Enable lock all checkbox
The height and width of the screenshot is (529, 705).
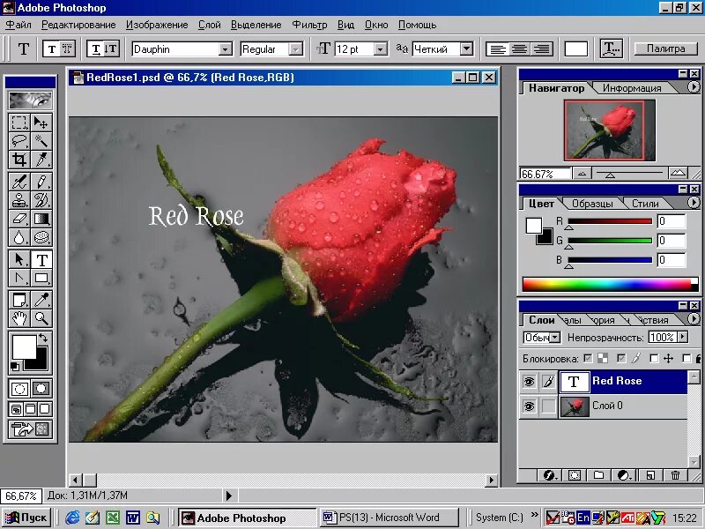coord(686,359)
